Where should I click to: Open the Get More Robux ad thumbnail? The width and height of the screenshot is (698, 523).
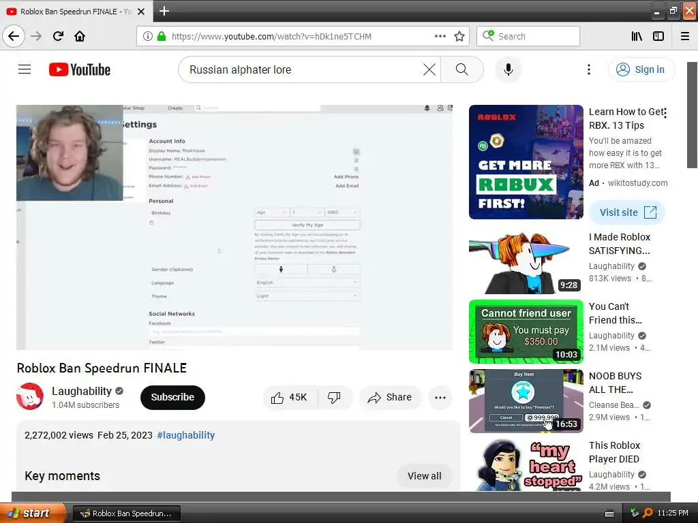click(x=526, y=162)
